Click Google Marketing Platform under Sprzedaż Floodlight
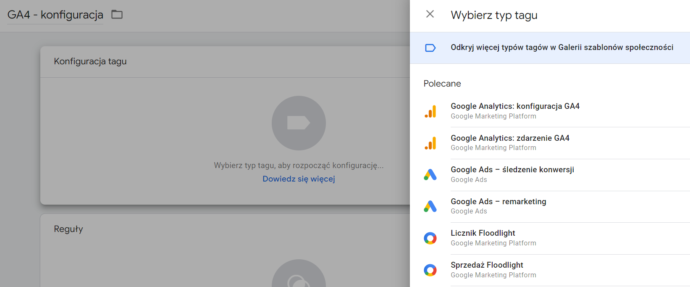Screen dimensions: 690x287 (x=493, y=275)
